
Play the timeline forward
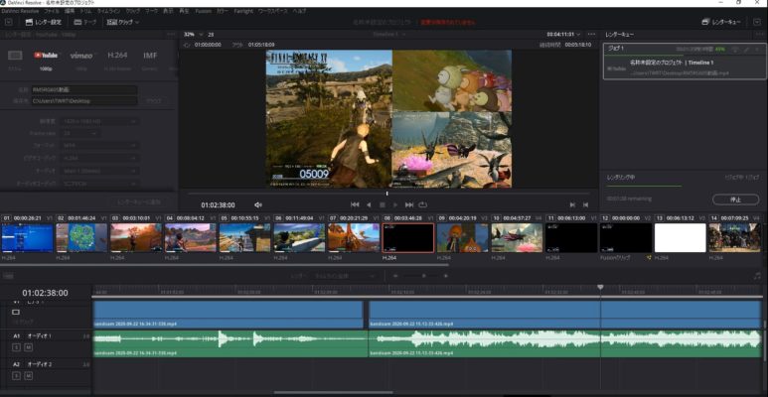click(x=395, y=204)
